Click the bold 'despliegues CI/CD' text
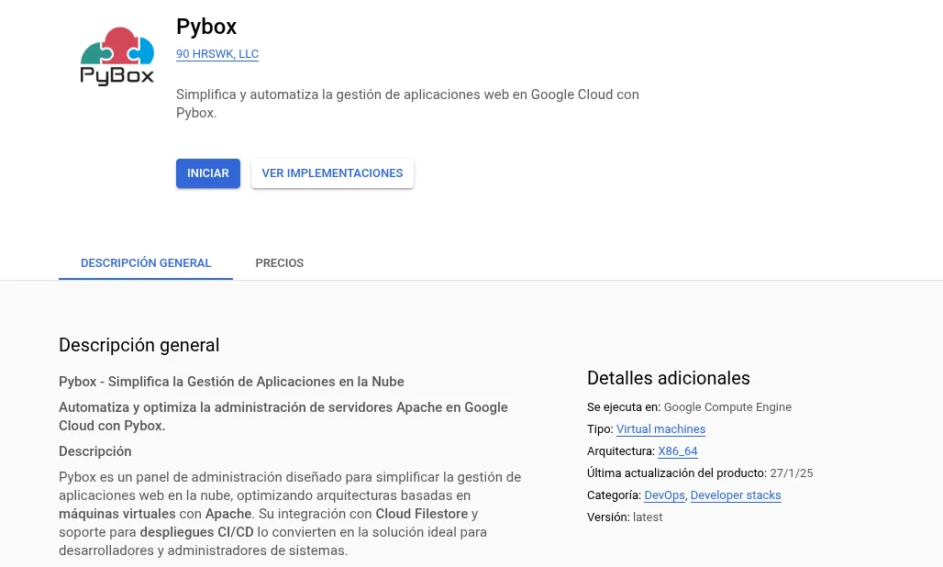943x567 pixels. [x=196, y=532]
